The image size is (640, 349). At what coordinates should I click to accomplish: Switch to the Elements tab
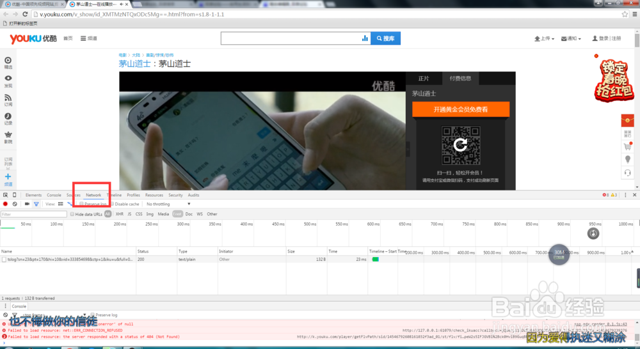33,196
